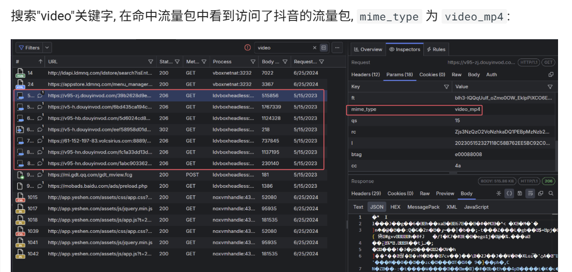Image resolution: width=572 pixels, height=272 pixels.
Task: Open request Headers (12) tab
Action: pyautogui.click(x=365, y=75)
